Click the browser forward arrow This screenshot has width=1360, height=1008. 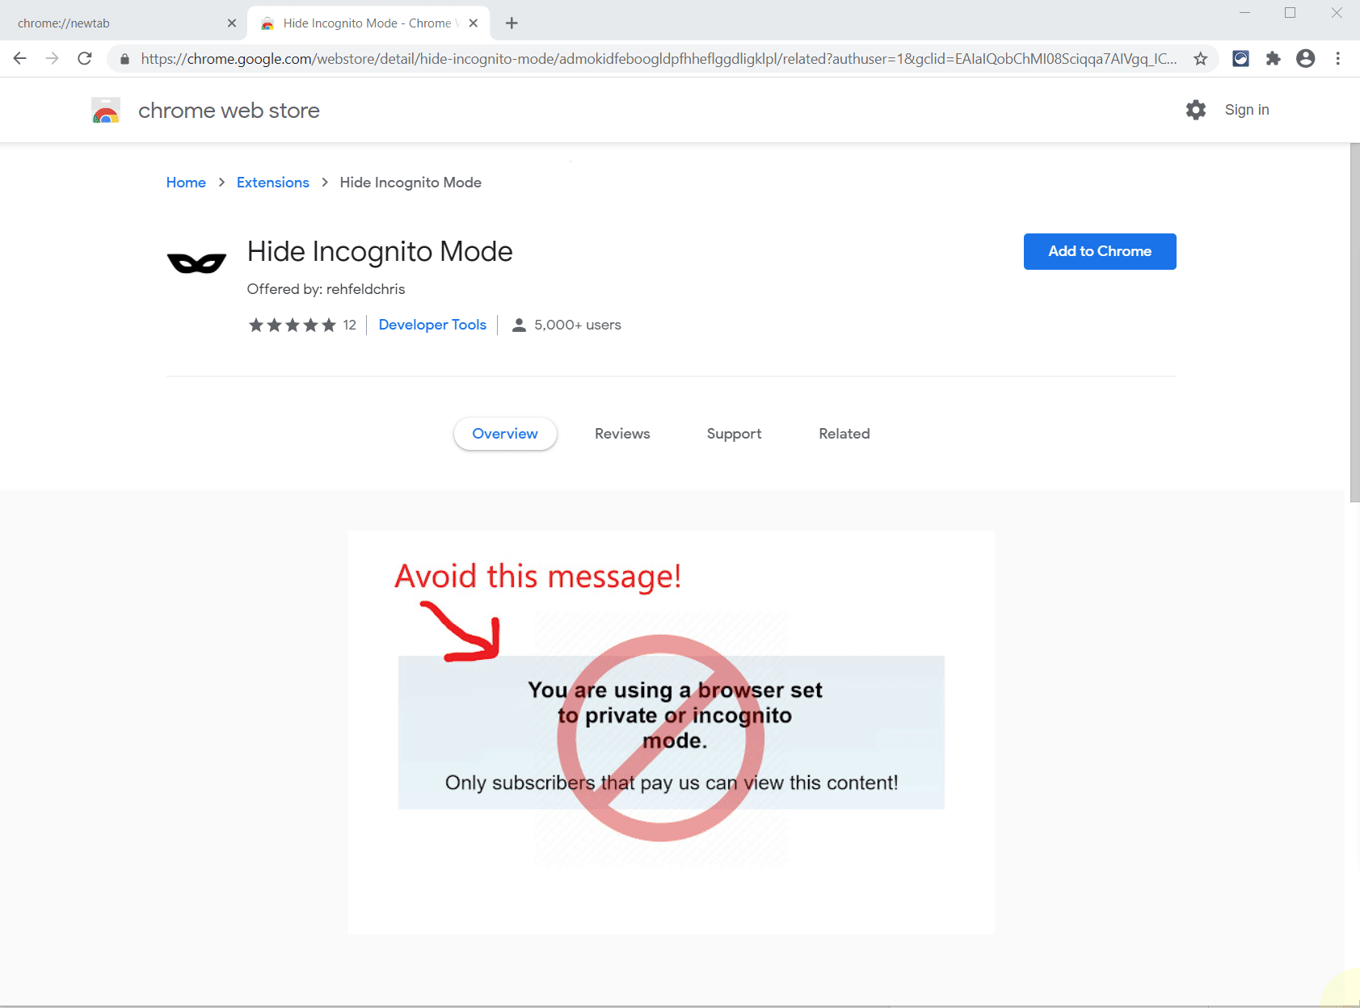tap(53, 58)
